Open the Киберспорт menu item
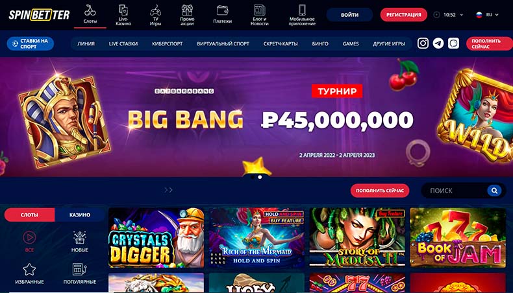The width and height of the screenshot is (513, 293). tap(167, 43)
